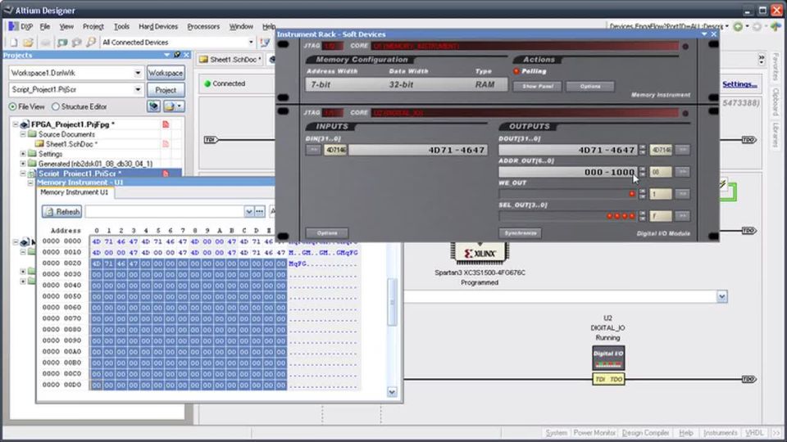Click the Refresh button in Memory Instrument
This screenshot has width=787, height=442.
click(x=61, y=211)
